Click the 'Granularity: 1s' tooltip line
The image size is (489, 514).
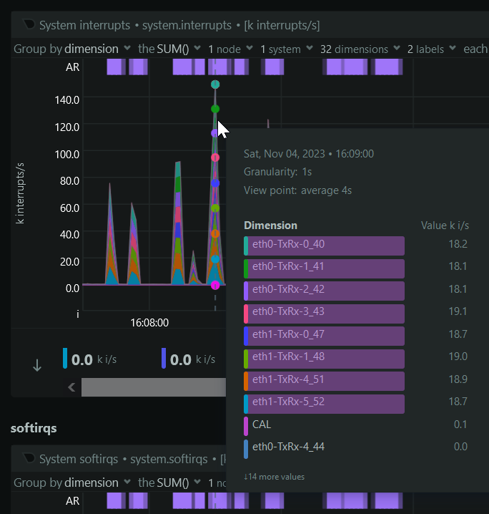277,172
